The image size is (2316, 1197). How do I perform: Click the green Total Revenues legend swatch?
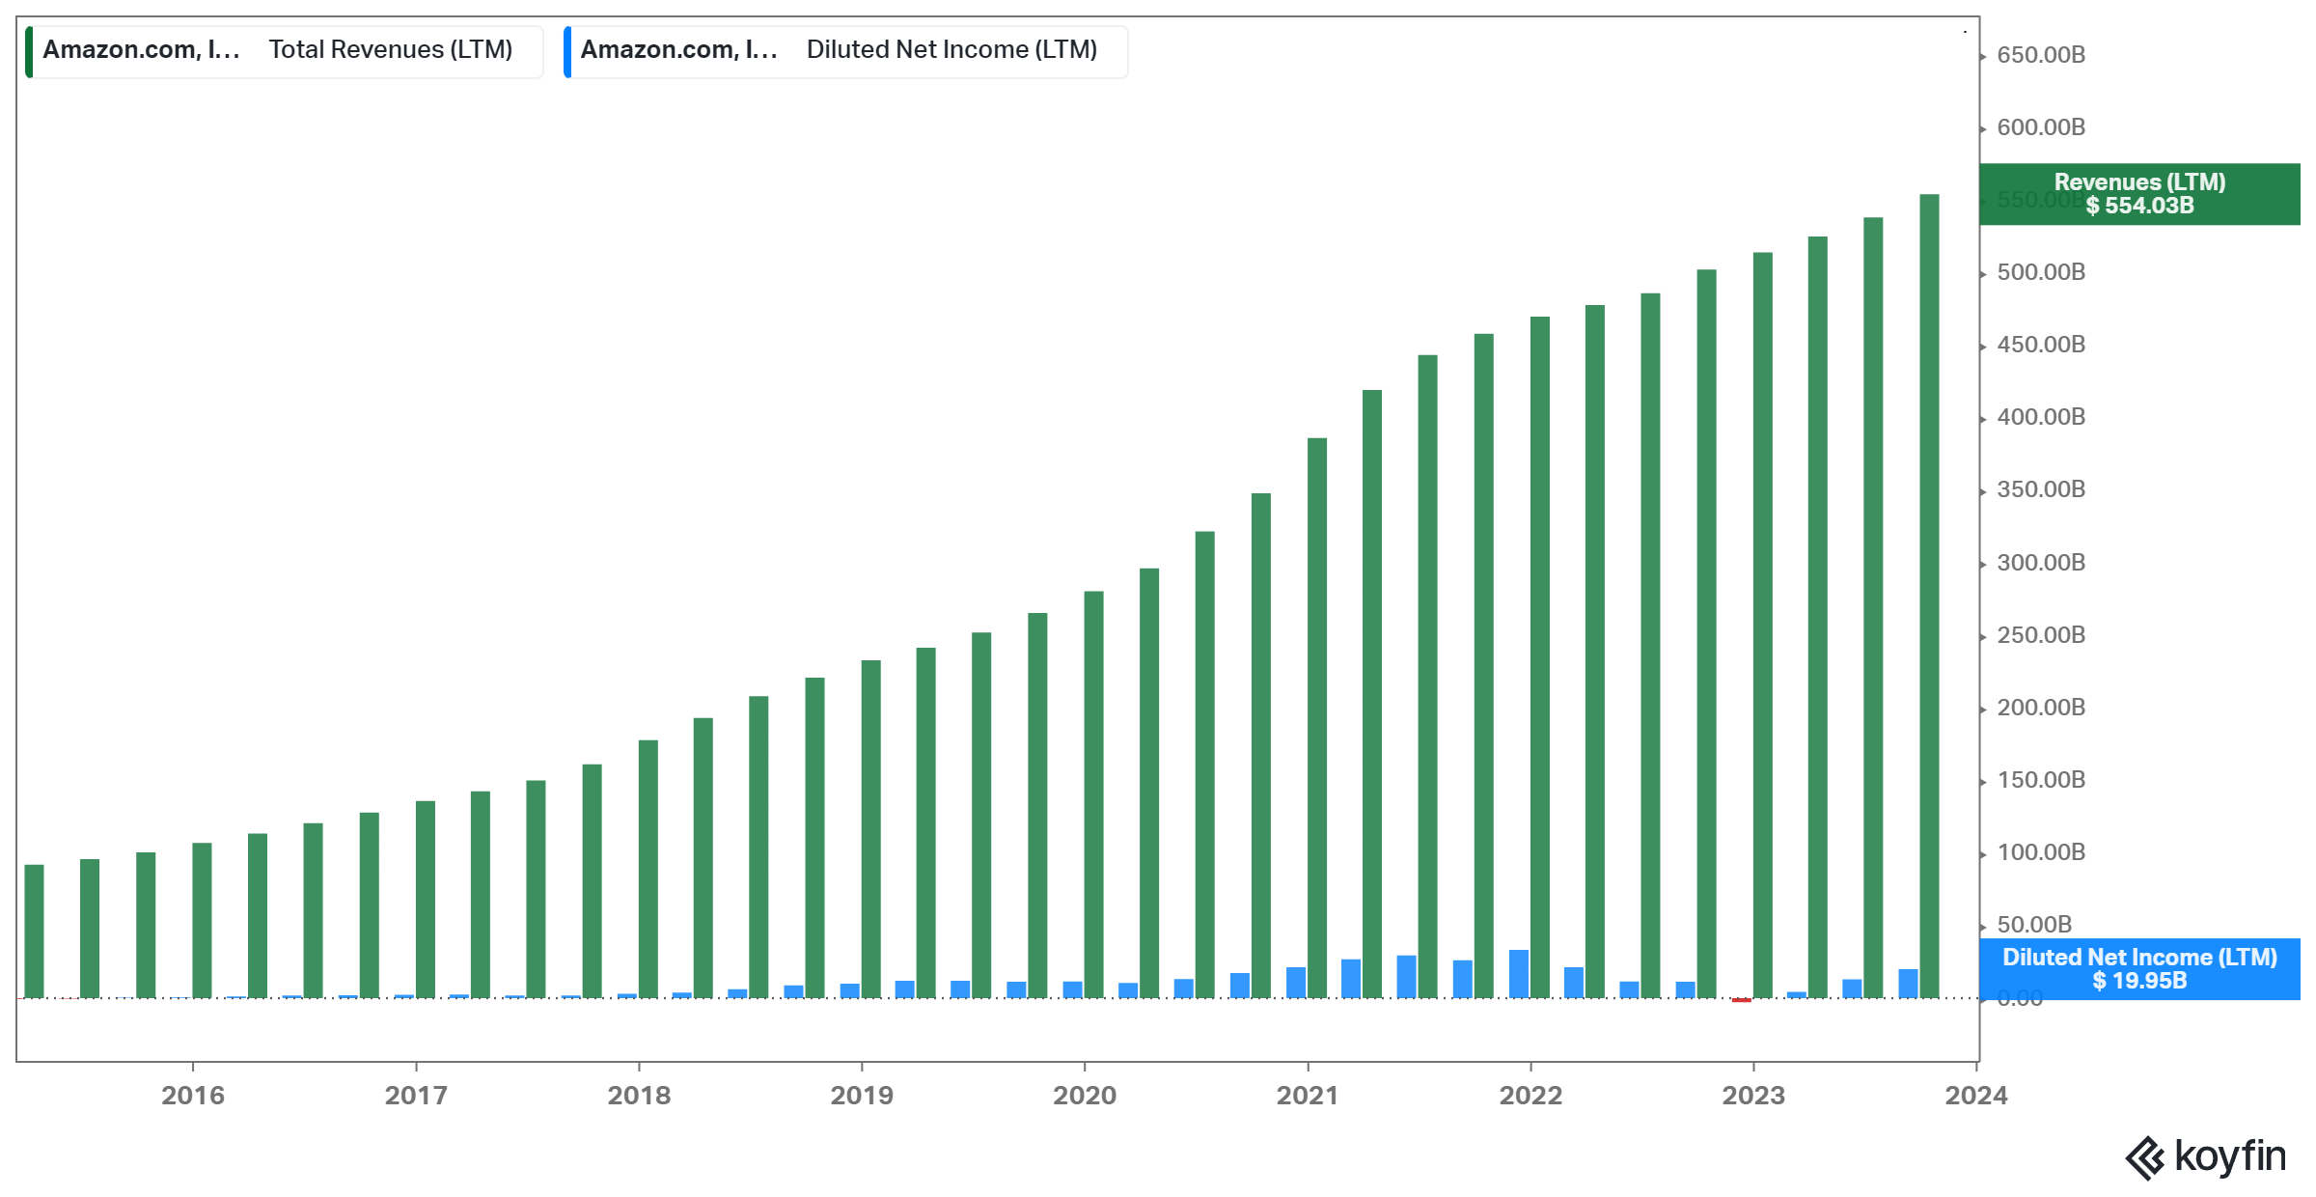tap(29, 51)
